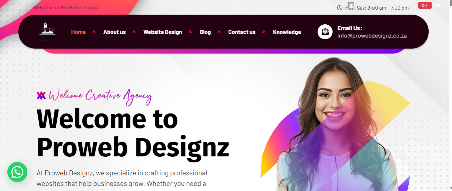Open the Contact us page

(x=242, y=32)
